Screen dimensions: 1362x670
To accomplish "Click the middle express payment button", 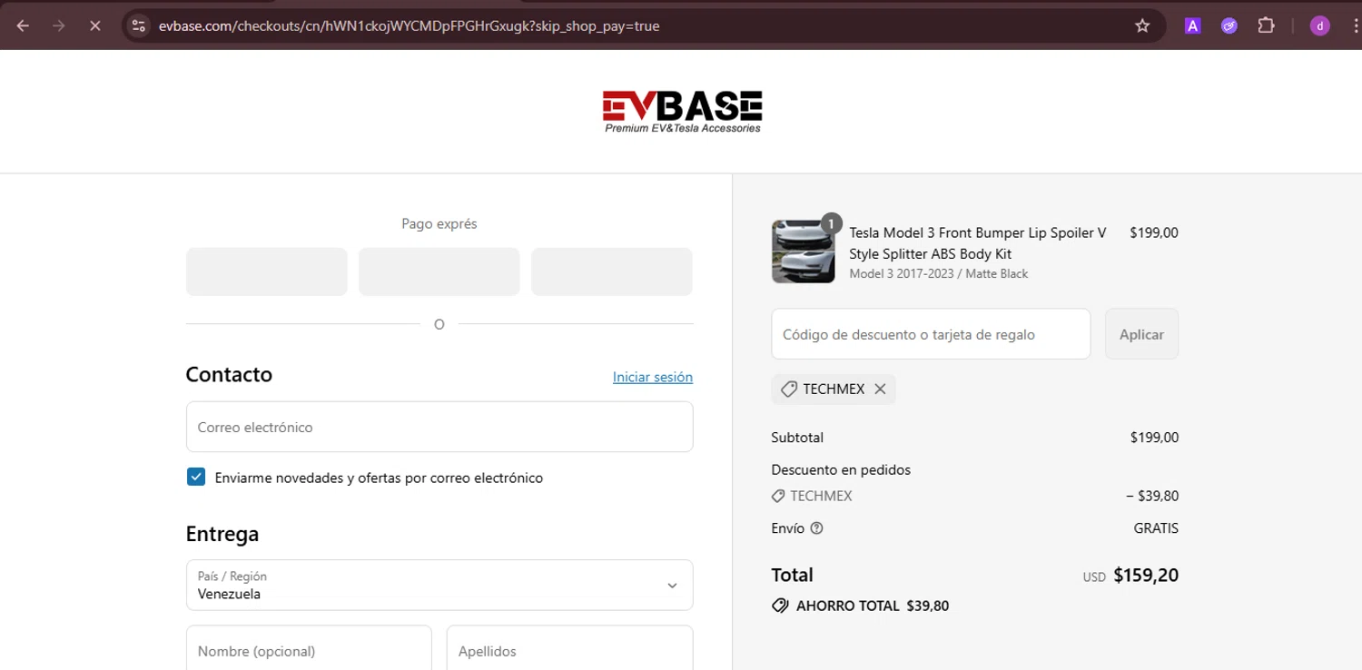I will [439, 271].
